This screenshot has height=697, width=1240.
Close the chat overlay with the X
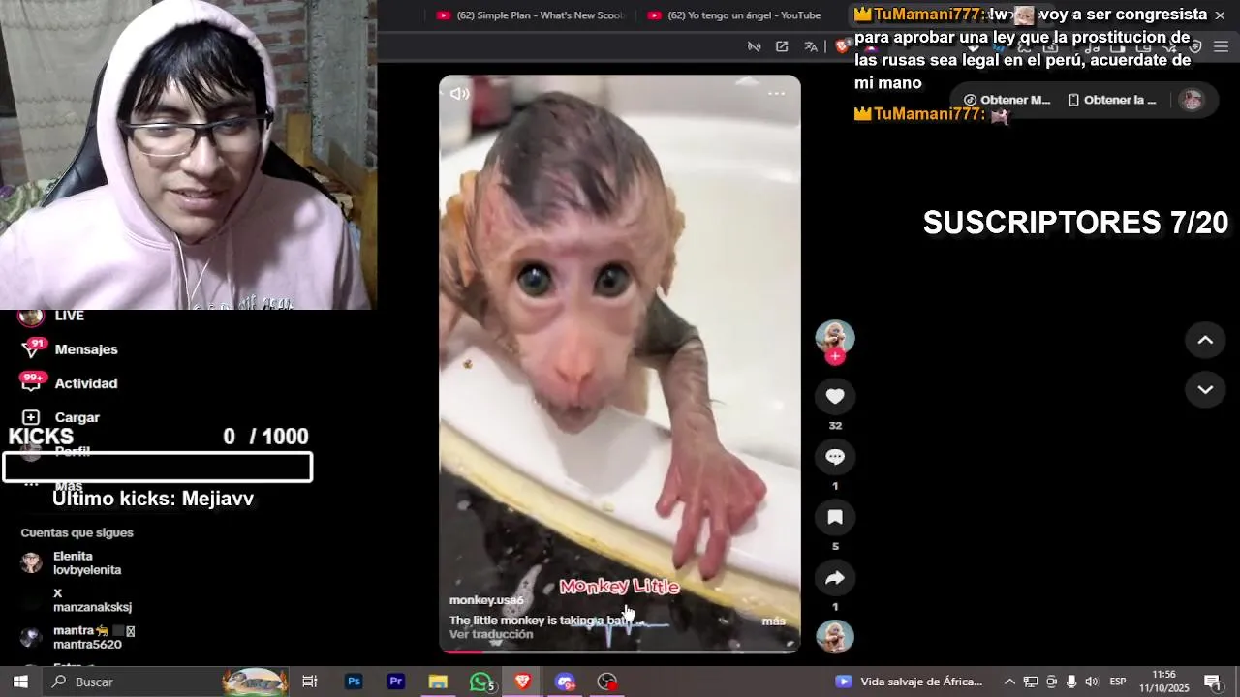[1220, 15]
